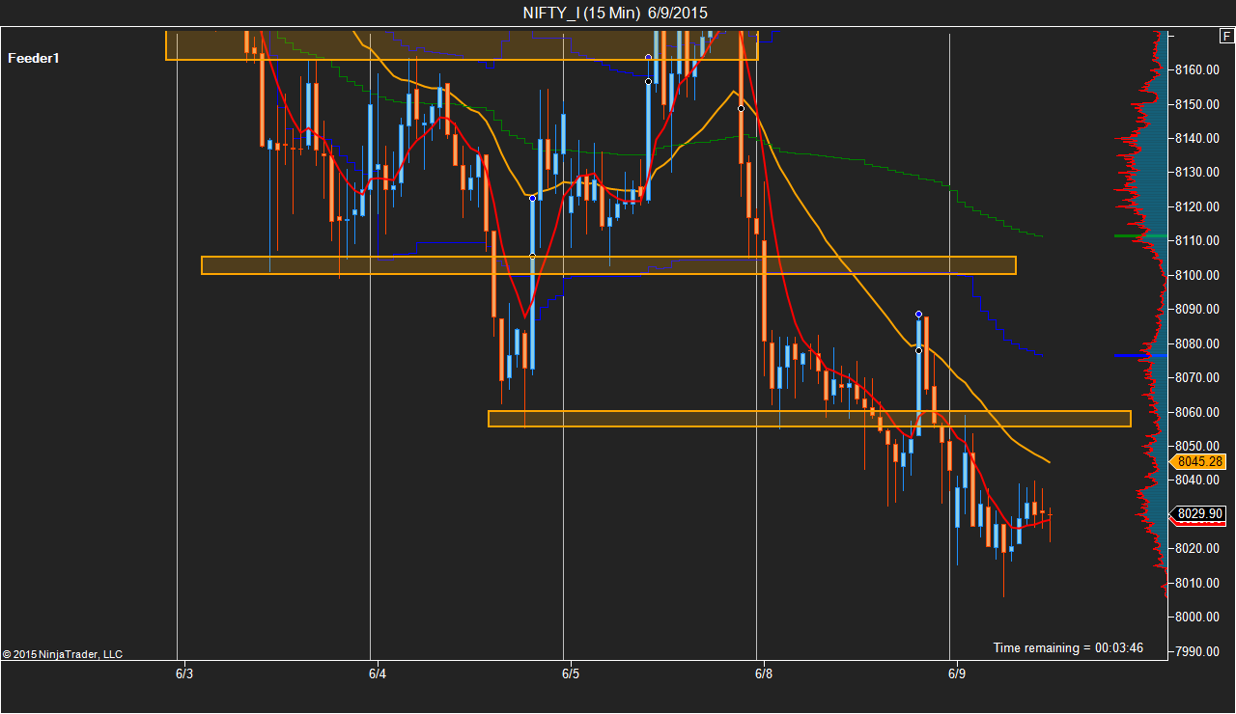Screen dimensions: 1236x714
Task: Click the Time remaining = 00:03:46 text
Action: pyautogui.click(x=1068, y=647)
